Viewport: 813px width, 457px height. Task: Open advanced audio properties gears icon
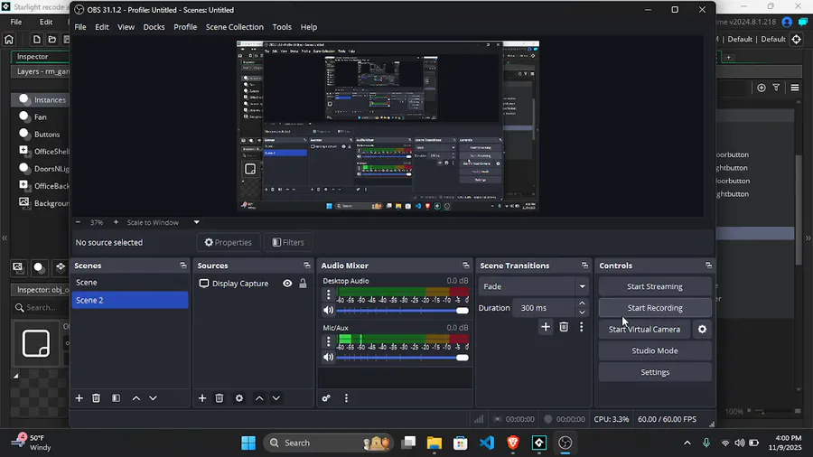(x=326, y=398)
